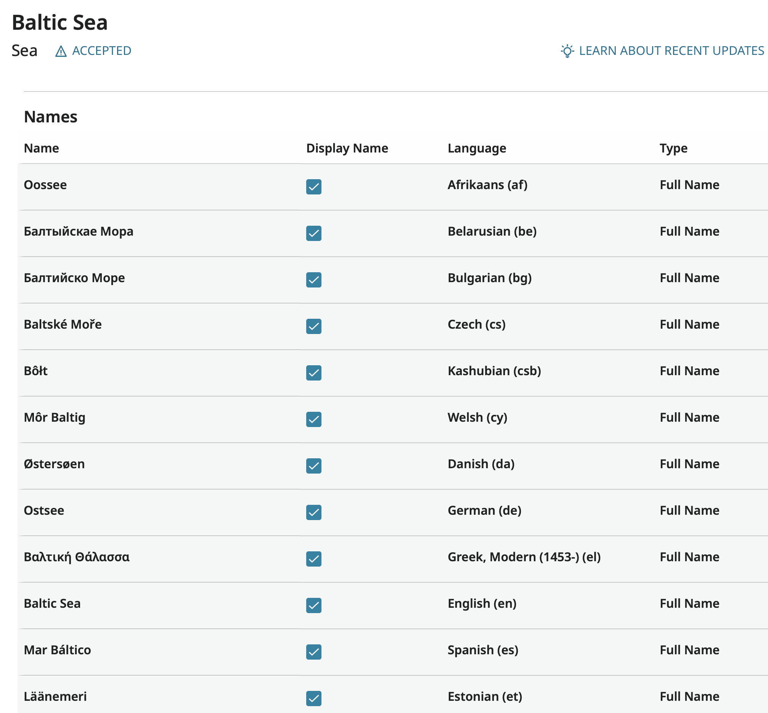Screen dimensions: 768x713
Task: Select the name Ostsee
Action: coord(43,511)
